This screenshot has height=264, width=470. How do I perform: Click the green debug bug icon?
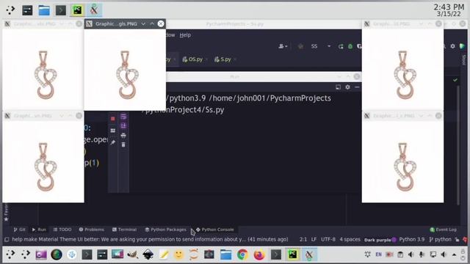[x=350, y=46]
